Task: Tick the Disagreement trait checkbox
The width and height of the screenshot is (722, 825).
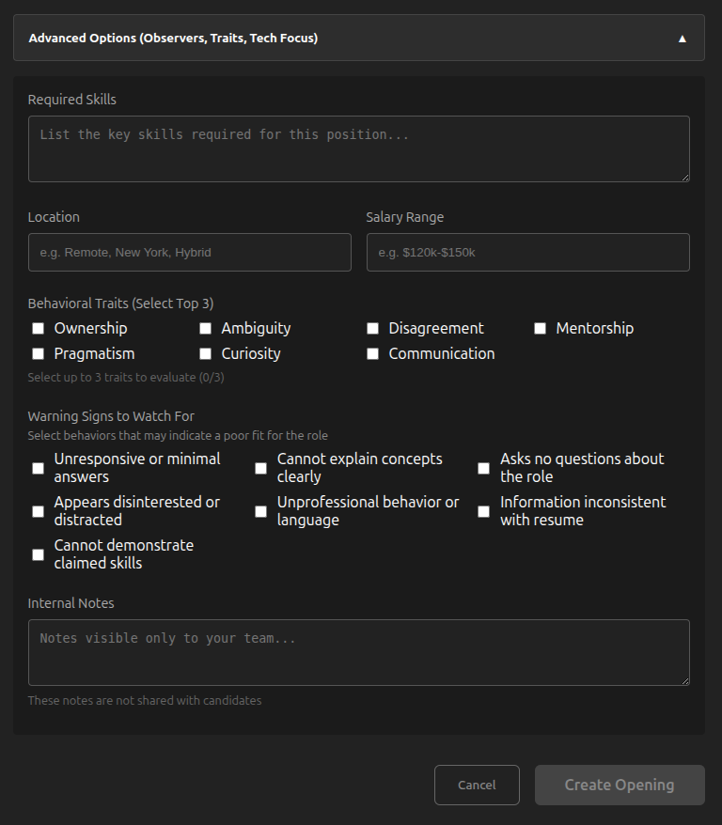Action: point(372,329)
